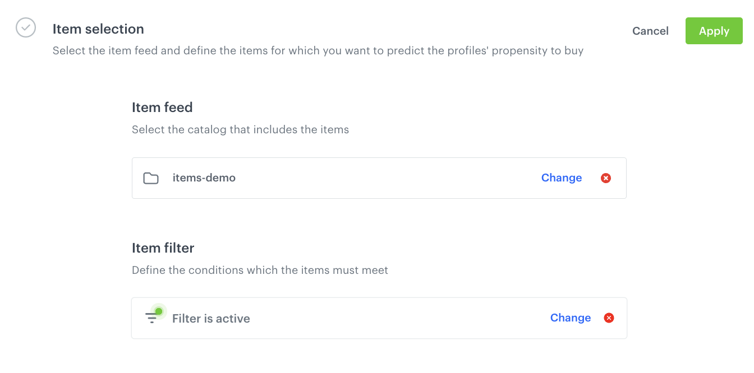Image resolution: width=754 pixels, height=373 pixels.
Task: Apply the item selection settings
Action: click(714, 31)
